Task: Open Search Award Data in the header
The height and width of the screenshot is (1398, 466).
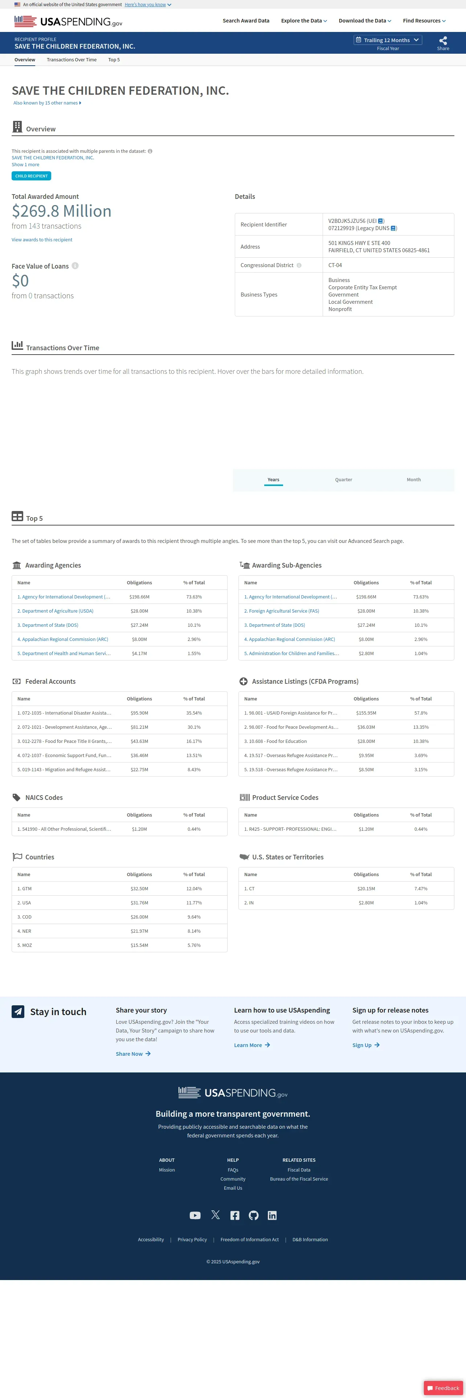Action: pyautogui.click(x=246, y=21)
